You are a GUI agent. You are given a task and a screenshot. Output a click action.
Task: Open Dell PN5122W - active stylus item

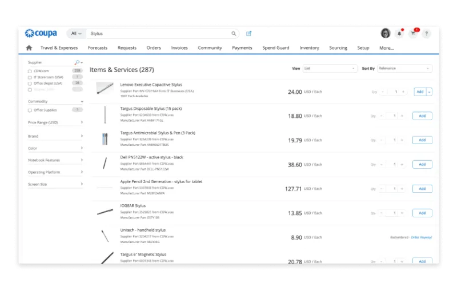coord(151,157)
